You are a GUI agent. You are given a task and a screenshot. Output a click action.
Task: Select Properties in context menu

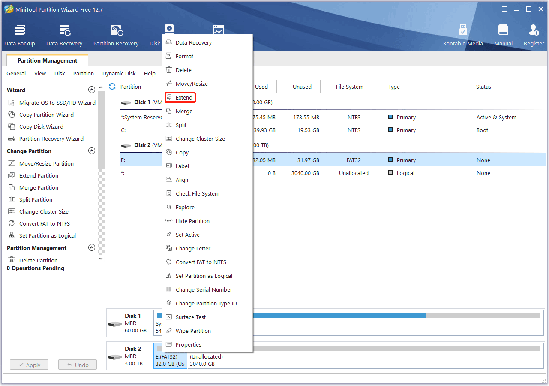coord(207,344)
